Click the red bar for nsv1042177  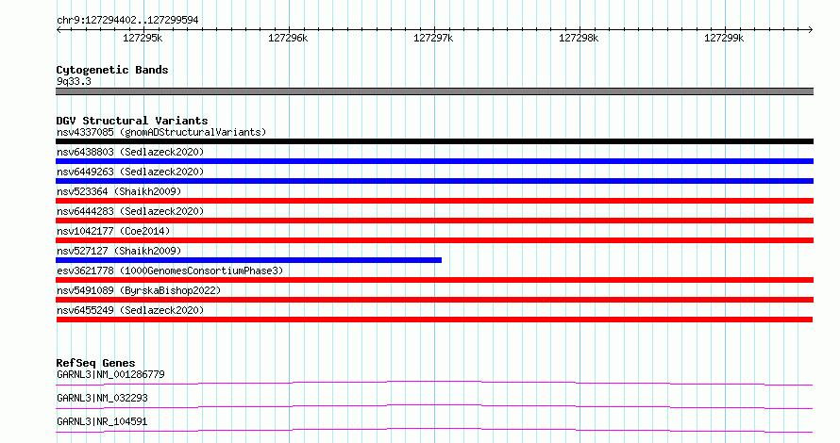point(434,240)
